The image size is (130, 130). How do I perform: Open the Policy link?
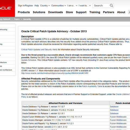click(x=24, y=97)
